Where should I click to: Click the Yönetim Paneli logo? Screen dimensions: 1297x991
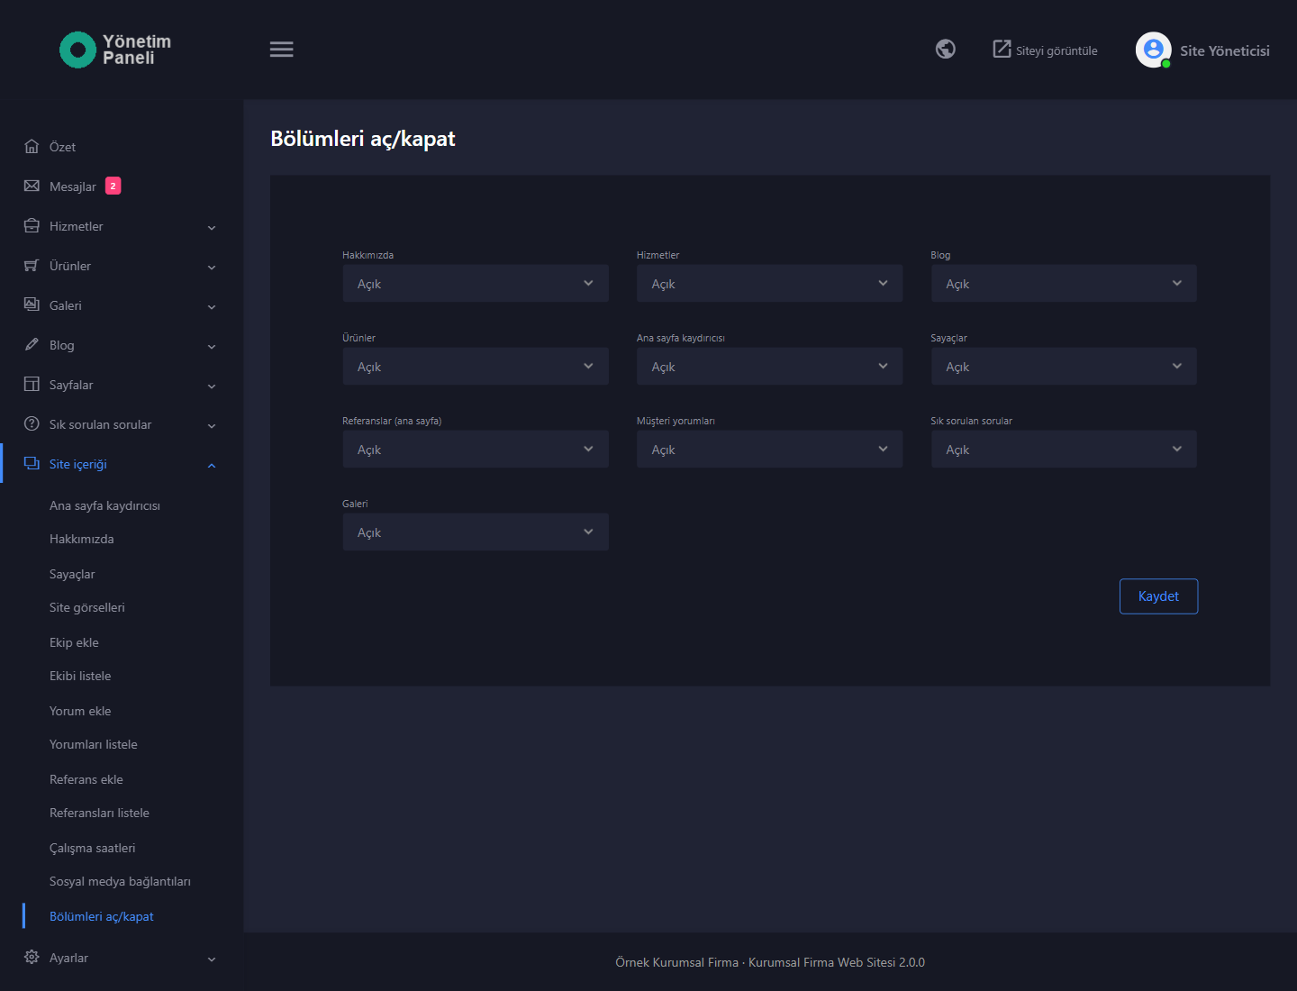[115, 50]
